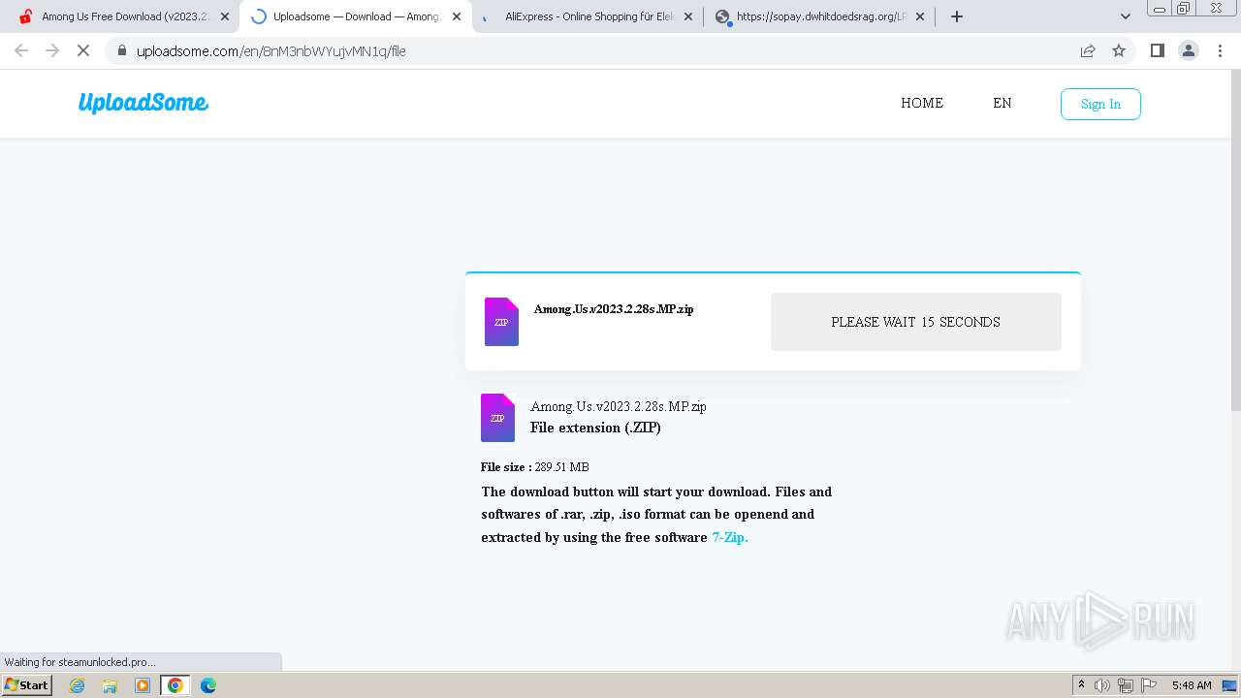Bookmark this page with the star icon
The height and width of the screenshot is (698, 1241).
click(x=1119, y=50)
